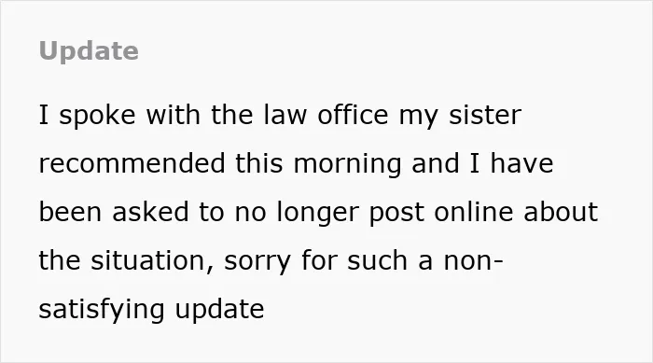Viewport: 653px width, 363px height.
Task: Click the word "recommended"
Action: point(132,163)
